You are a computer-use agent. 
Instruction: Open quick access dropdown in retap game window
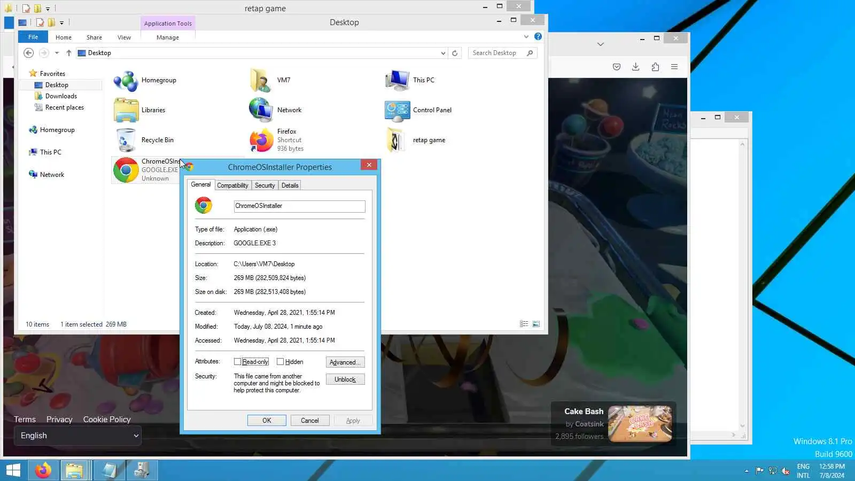(x=48, y=9)
